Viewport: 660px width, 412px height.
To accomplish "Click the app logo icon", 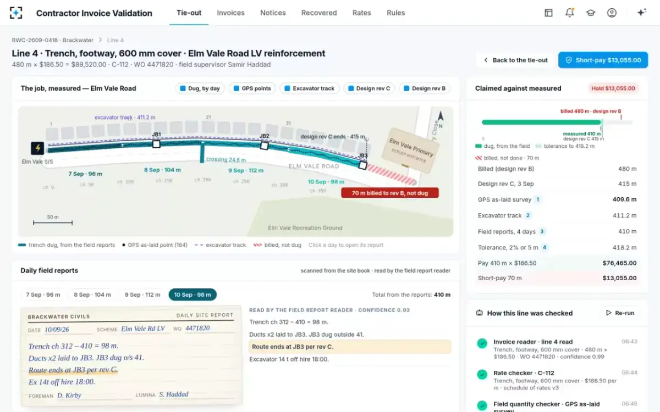I will pos(16,13).
